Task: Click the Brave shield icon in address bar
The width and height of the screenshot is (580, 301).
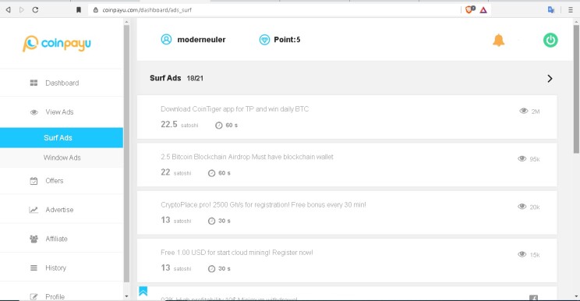Action: click(470, 9)
